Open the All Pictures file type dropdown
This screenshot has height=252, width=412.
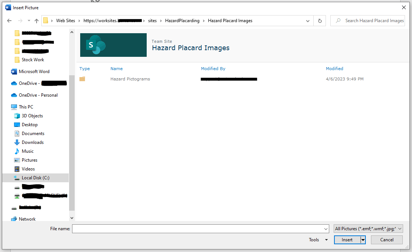pos(368,229)
